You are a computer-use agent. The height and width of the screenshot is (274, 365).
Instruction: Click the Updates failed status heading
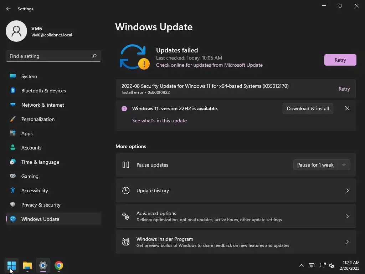[x=177, y=50]
